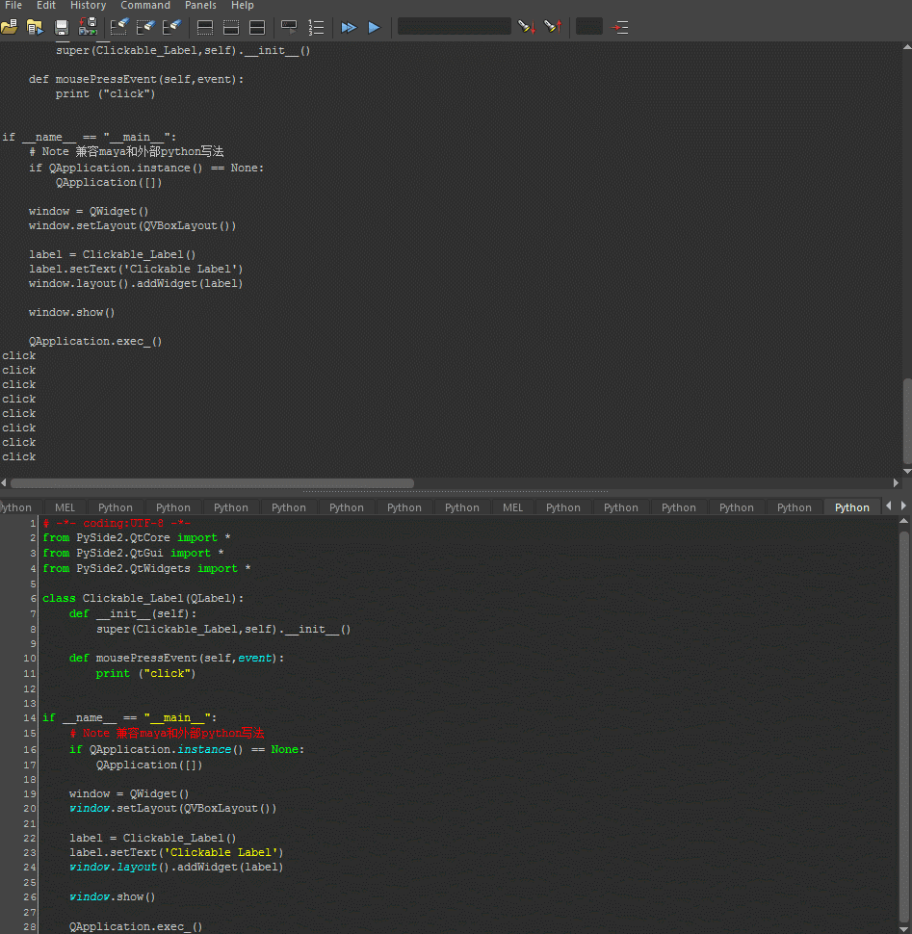Expand the Command menu
This screenshot has width=912, height=934.
[x=145, y=6]
